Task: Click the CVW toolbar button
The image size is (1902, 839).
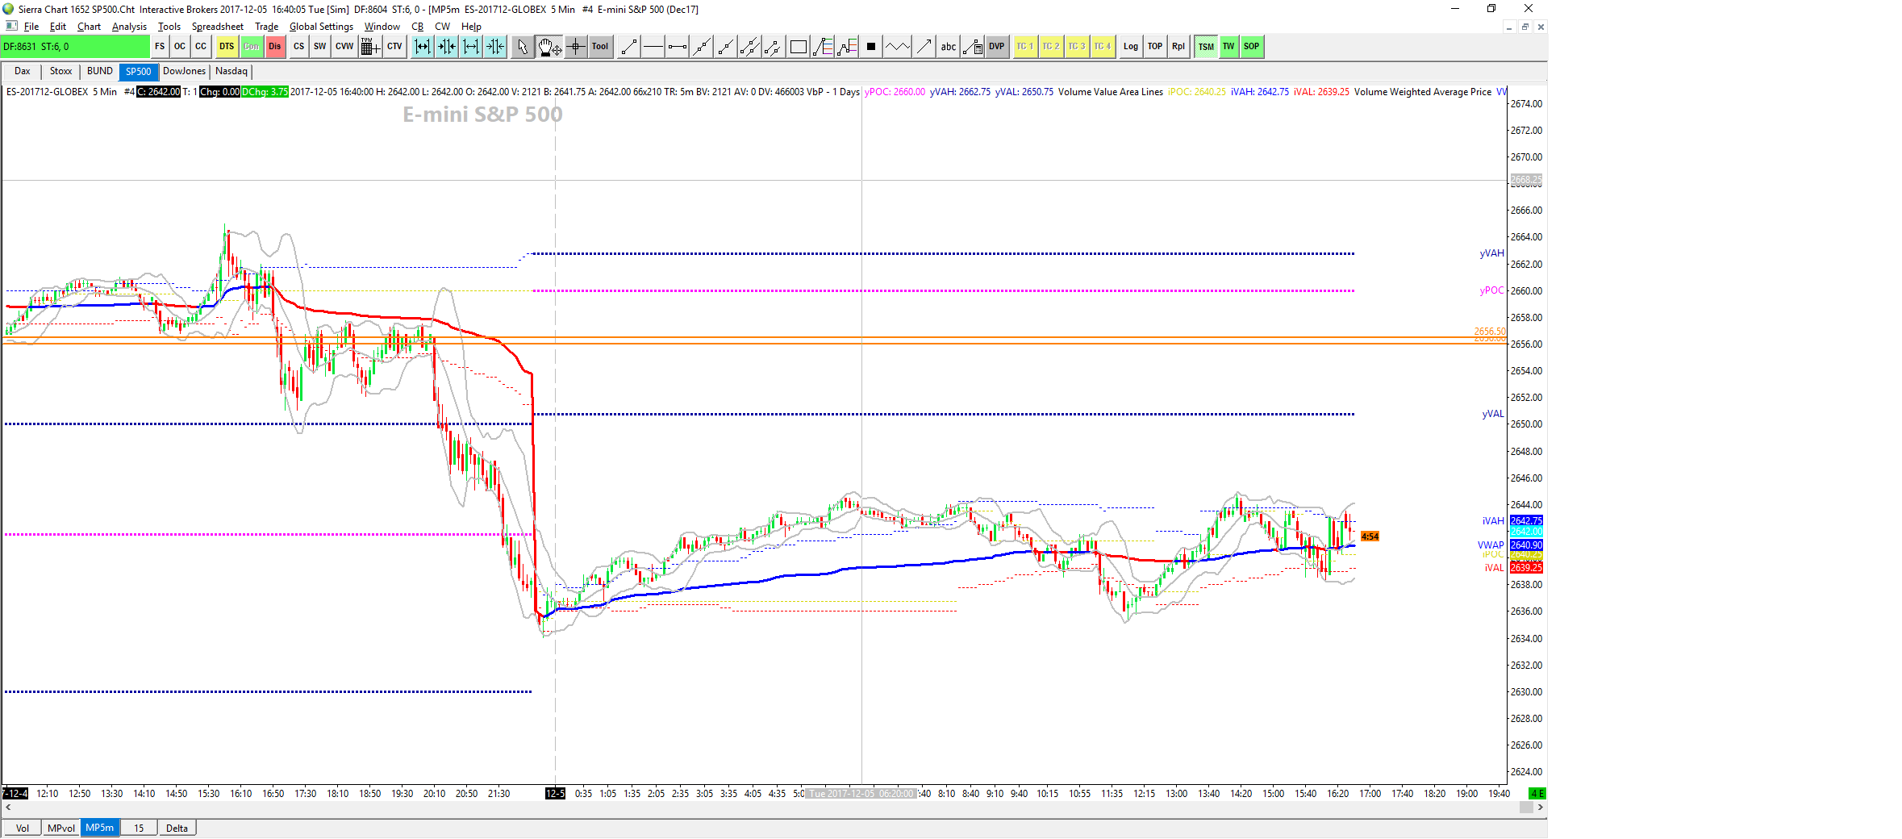Action: pyautogui.click(x=344, y=47)
